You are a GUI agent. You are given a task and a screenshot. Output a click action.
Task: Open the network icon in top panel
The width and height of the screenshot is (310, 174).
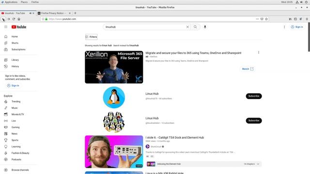[x=297, y=2]
